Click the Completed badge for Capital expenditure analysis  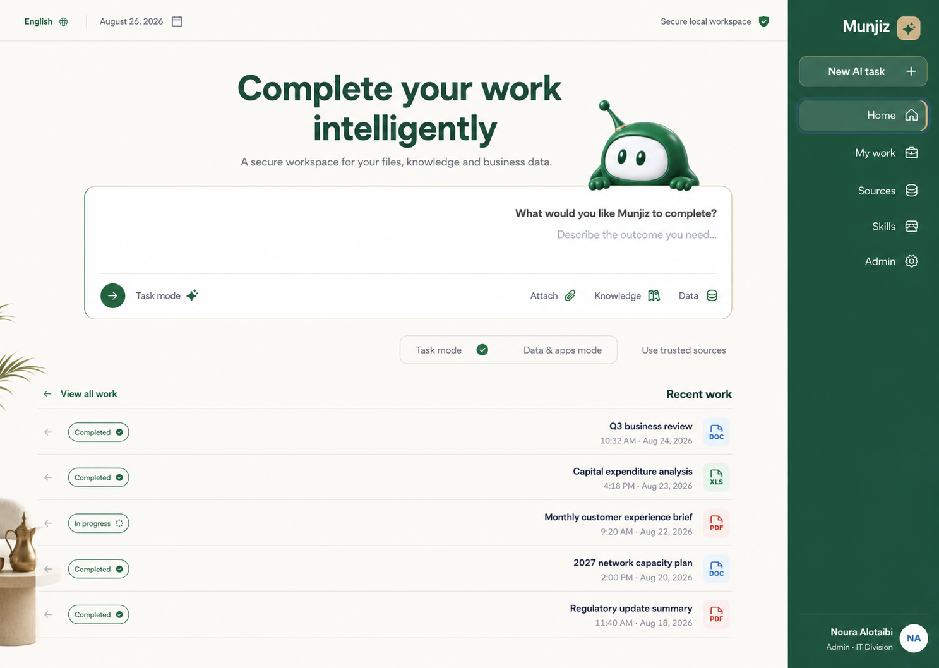click(99, 478)
